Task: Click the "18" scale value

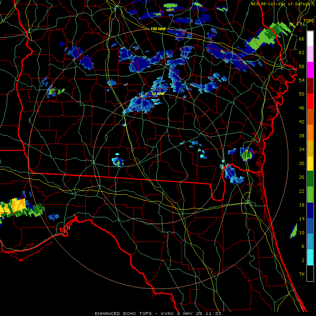Action: click(302, 205)
